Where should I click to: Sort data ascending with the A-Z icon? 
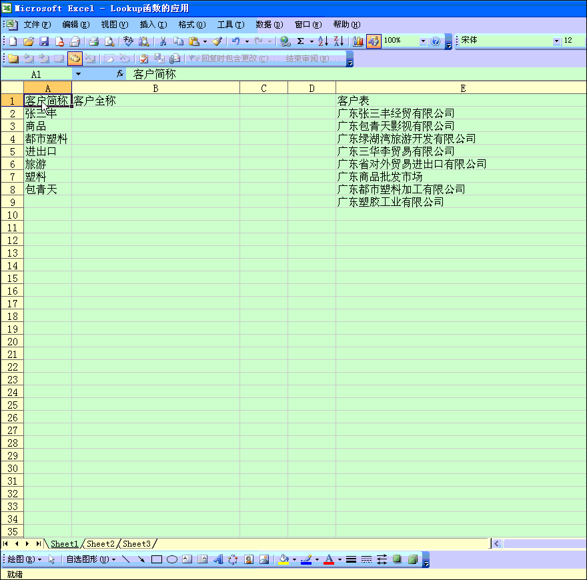(321, 41)
